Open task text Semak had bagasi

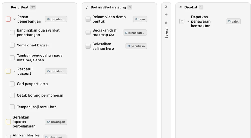[33, 45]
